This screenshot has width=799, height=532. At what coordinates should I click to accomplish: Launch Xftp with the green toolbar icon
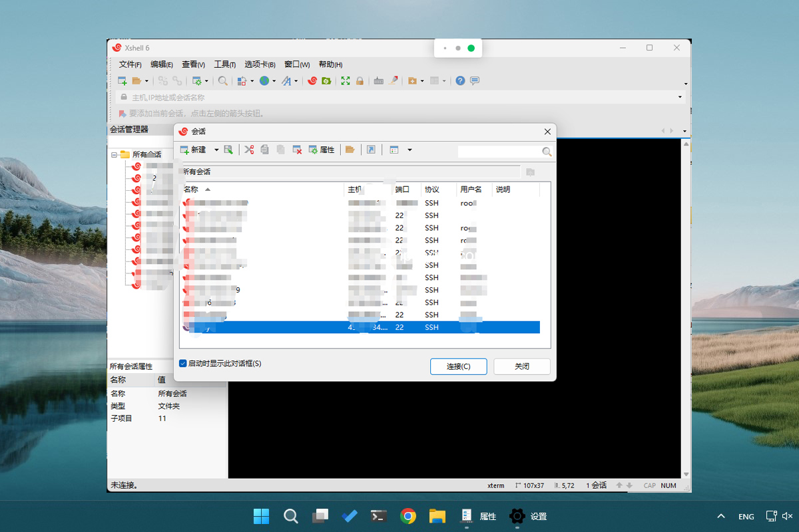click(x=326, y=80)
